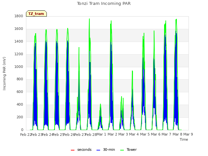
Task: Click the 1200 y-axis tick label
Action: point(19,54)
